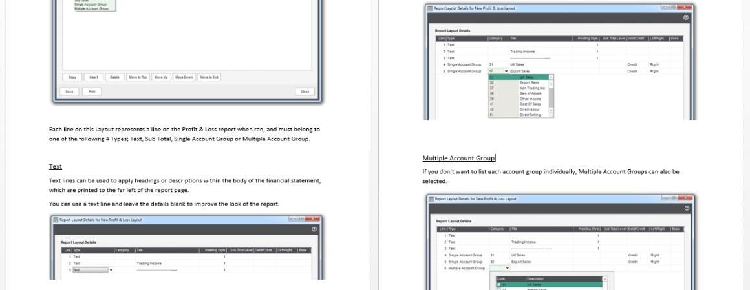Click help icon in the Text section screenshot

click(314, 229)
